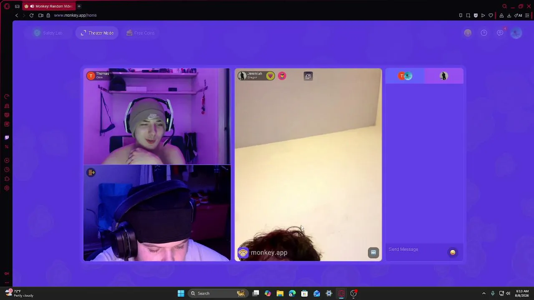The image size is (534, 300).
Task: Open Safety Lab
Action: (48, 33)
